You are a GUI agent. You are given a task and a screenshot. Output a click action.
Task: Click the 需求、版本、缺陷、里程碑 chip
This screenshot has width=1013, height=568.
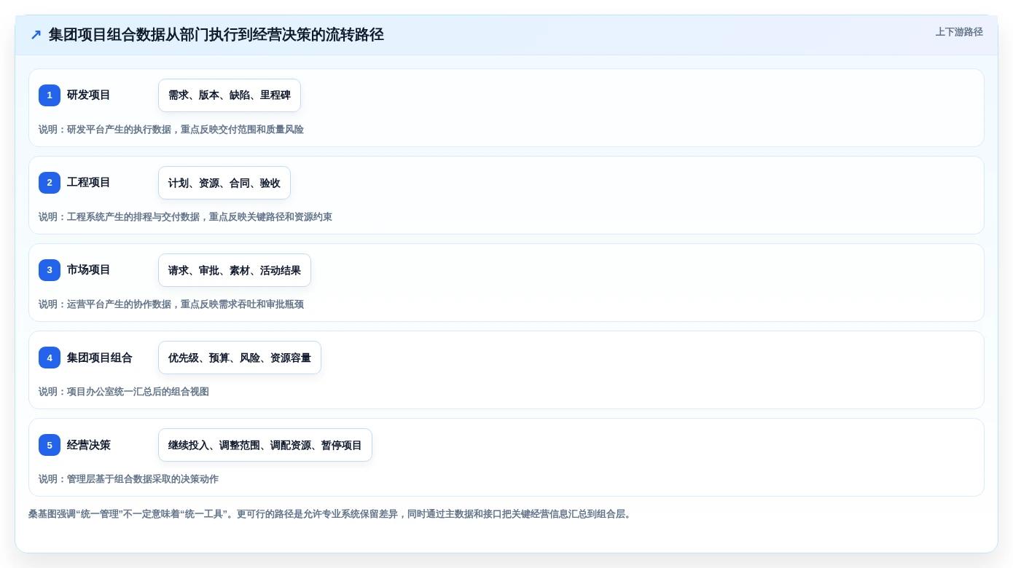pyautogui.click(x=230, y=95)
